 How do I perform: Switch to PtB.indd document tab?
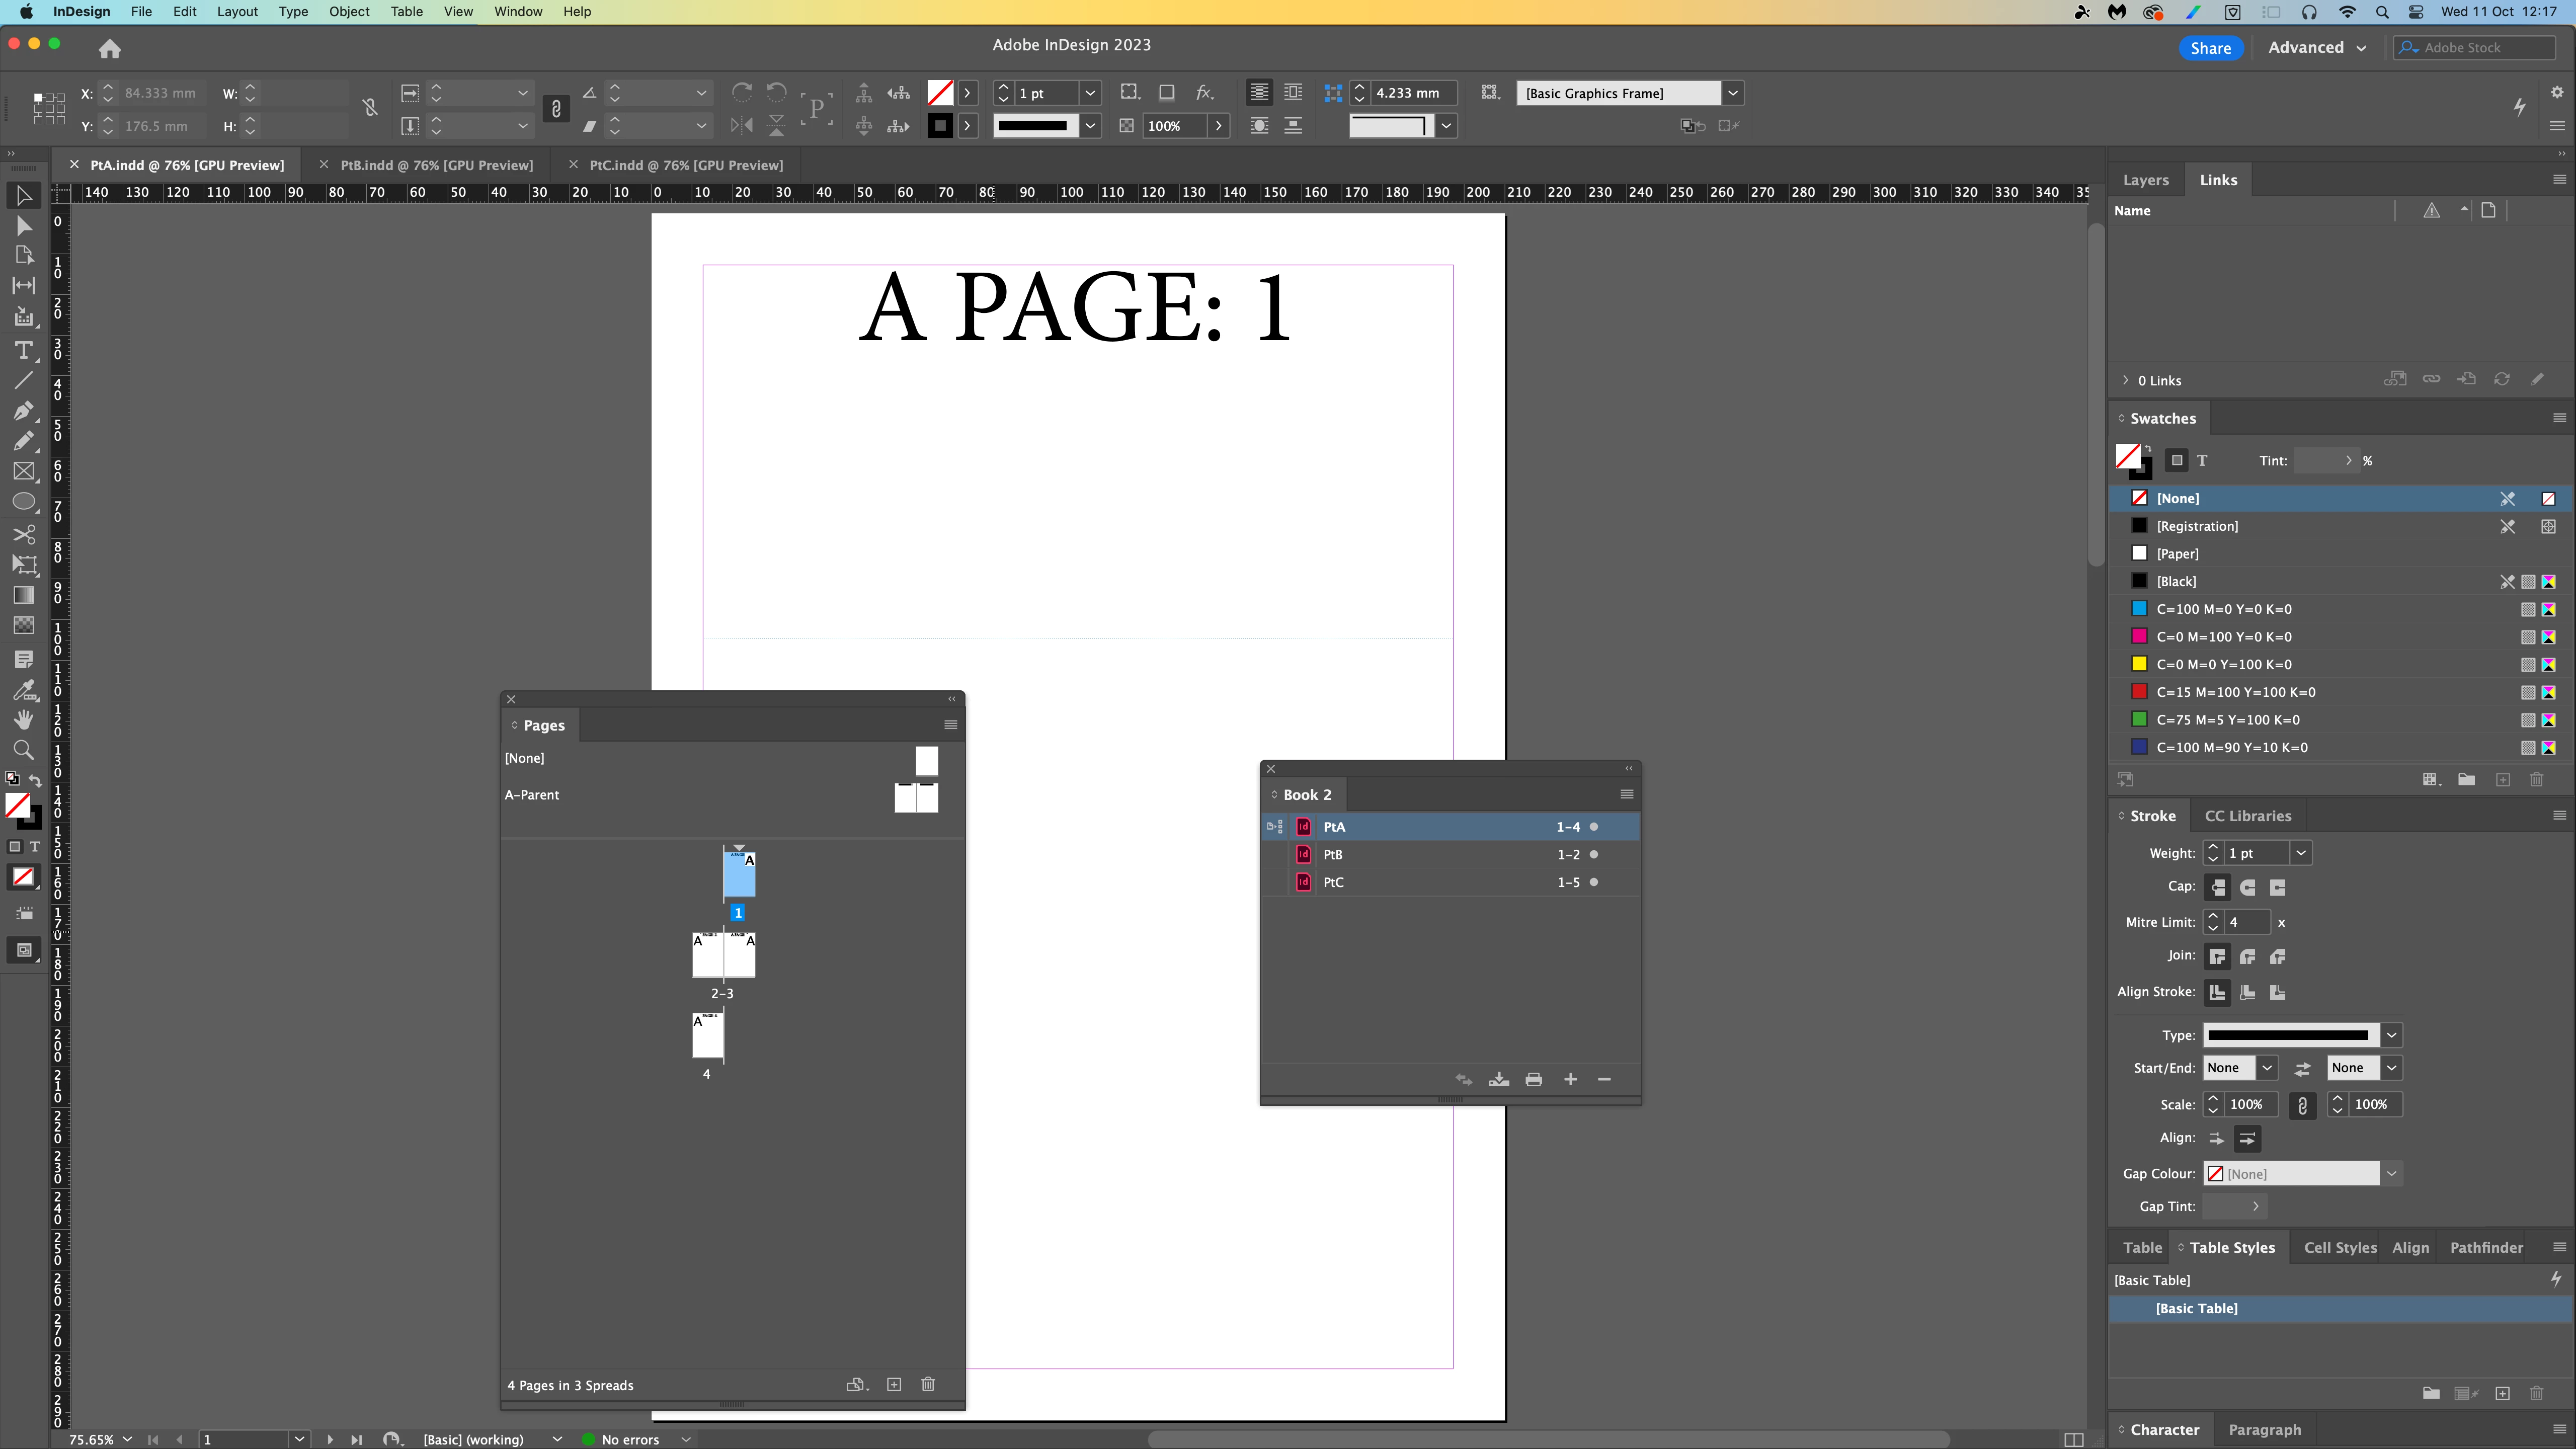pyautogui.click(x=436, y=165)
